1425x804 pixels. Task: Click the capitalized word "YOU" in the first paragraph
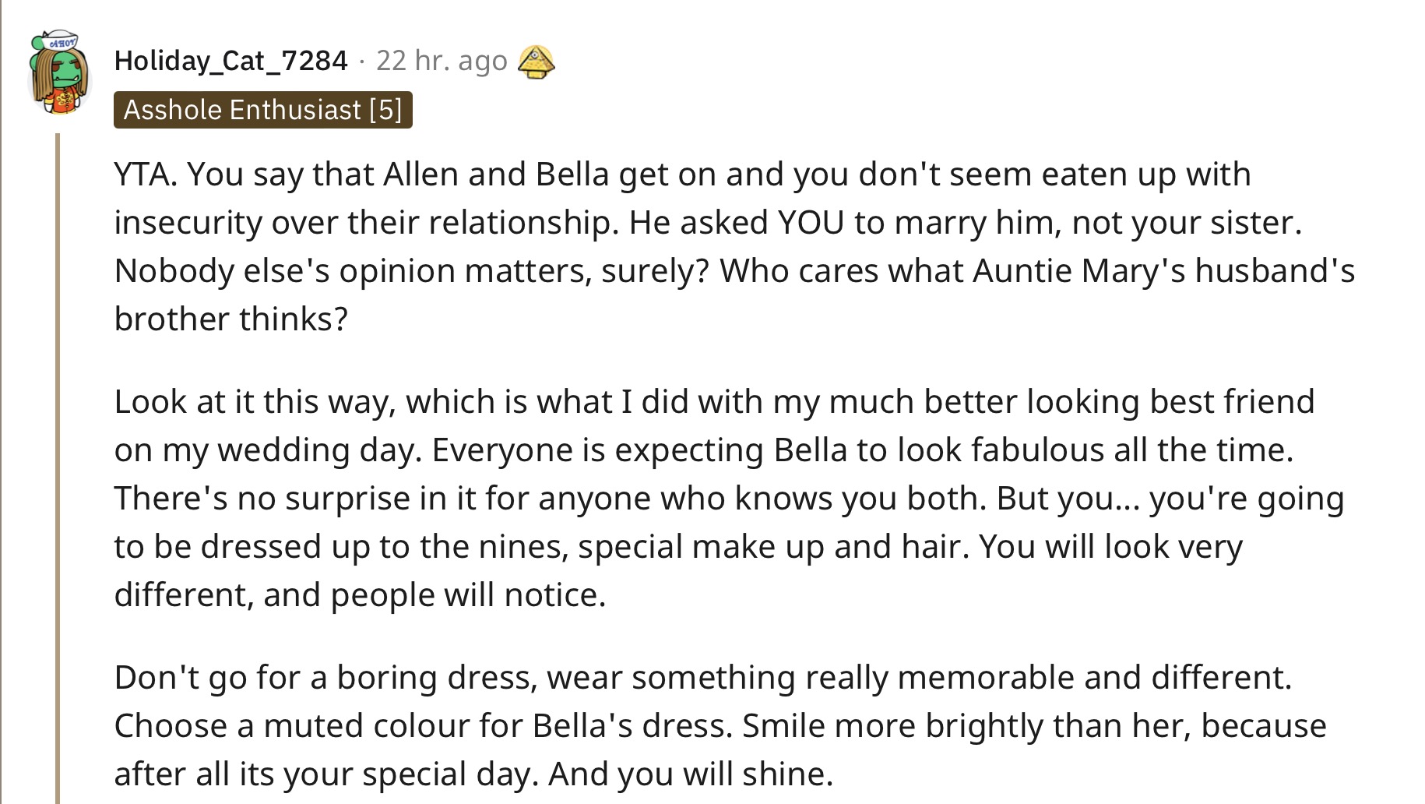(x=811, y=223)
